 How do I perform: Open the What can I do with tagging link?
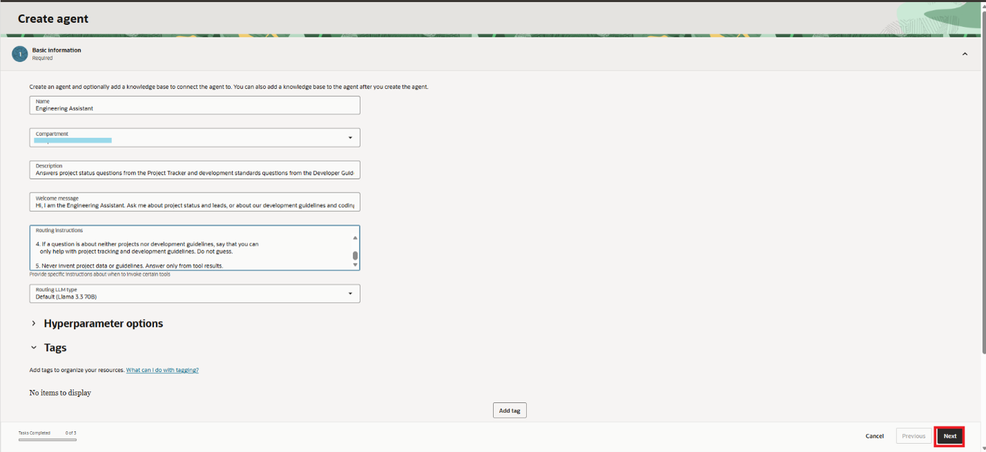click(x=162, y=370)
